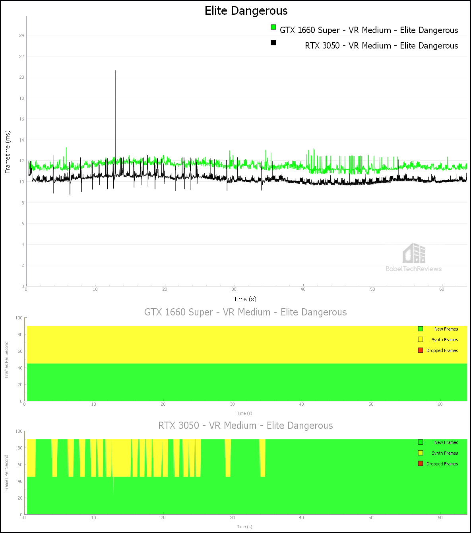
Task: Click "Time (s)" label under the RTX 3050 frames chart
Action: click(244, 527)
